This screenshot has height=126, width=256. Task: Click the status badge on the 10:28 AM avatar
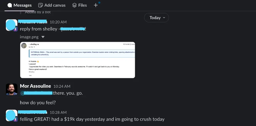15,119
